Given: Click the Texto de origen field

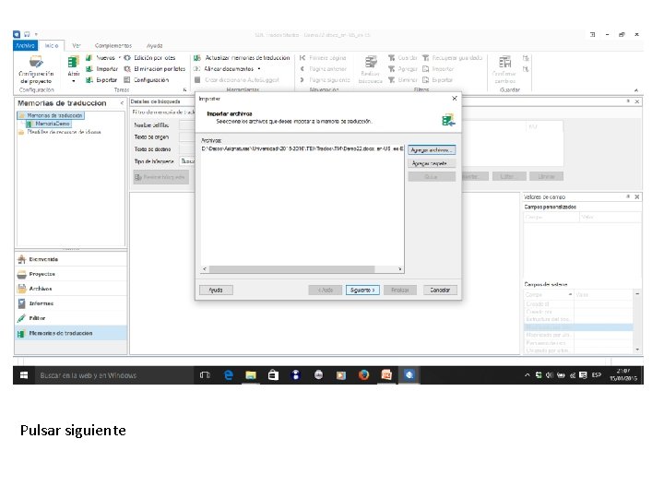Looking at the screenshot, I should click(186, 137).
